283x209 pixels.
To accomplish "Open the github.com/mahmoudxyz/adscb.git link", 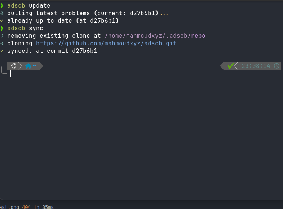I will (106, 43).
